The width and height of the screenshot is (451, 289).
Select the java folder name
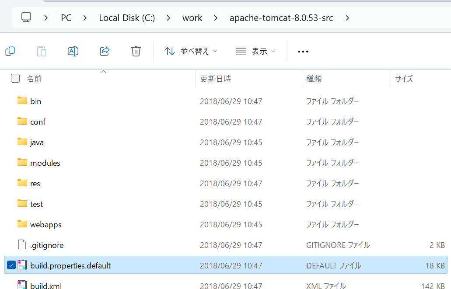coord(37,143)
